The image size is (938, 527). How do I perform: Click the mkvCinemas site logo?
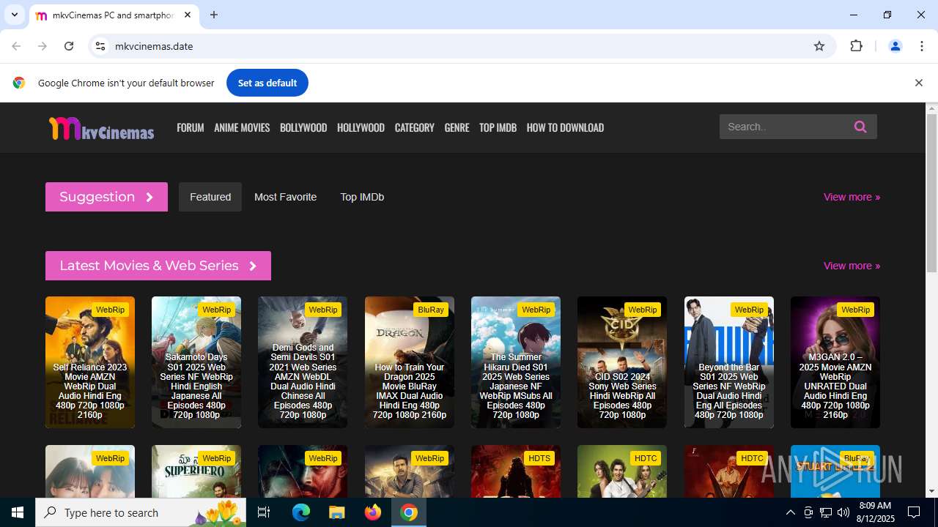(101, 128)
